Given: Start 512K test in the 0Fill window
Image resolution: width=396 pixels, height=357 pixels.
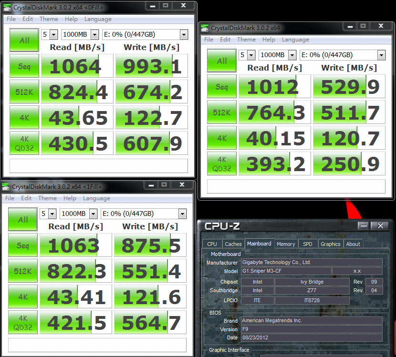Looking at the screenshot, I should [24, 92].
